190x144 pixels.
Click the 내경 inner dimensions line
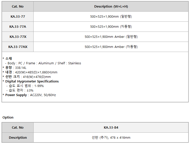click(30, 72)
